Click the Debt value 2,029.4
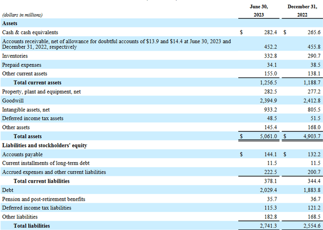 point(268,190)
